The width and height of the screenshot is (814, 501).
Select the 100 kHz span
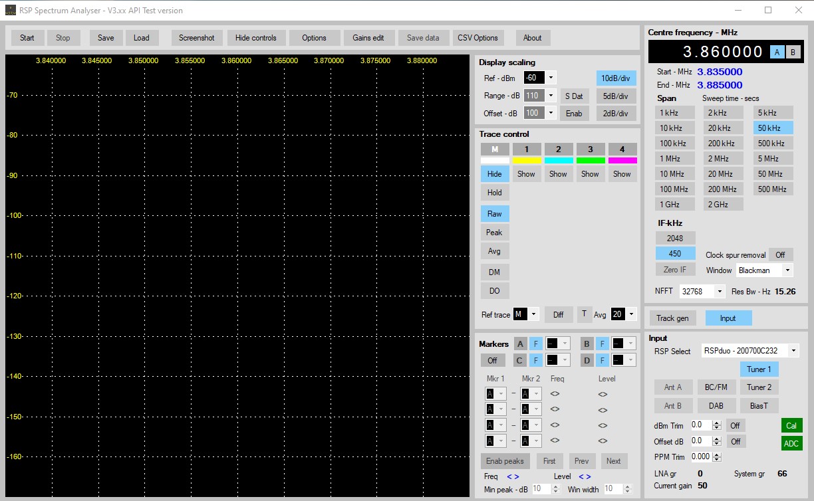674,143
